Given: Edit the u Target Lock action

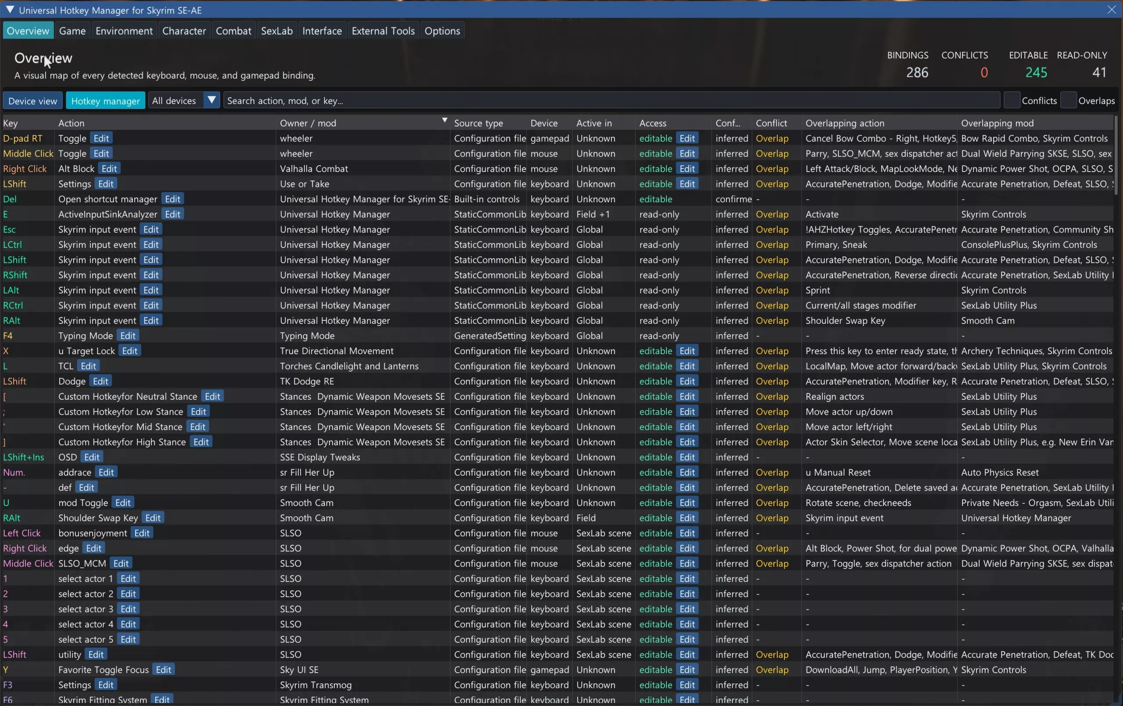Looking at the screenshot, I should 130,351.
